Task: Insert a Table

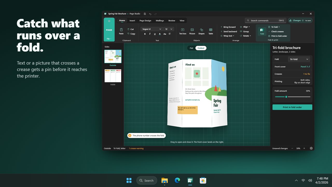Action: [x=211, y=31]
